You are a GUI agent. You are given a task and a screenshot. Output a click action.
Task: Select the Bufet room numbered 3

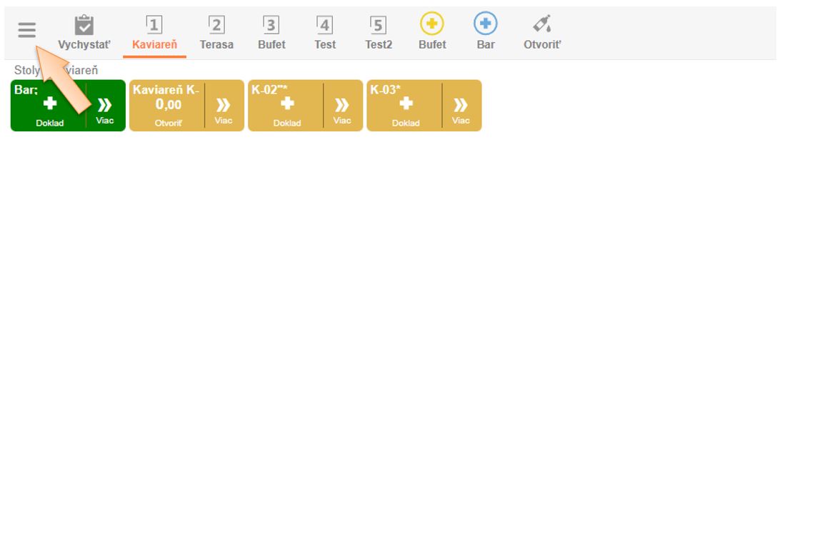(x=271, y=34)
